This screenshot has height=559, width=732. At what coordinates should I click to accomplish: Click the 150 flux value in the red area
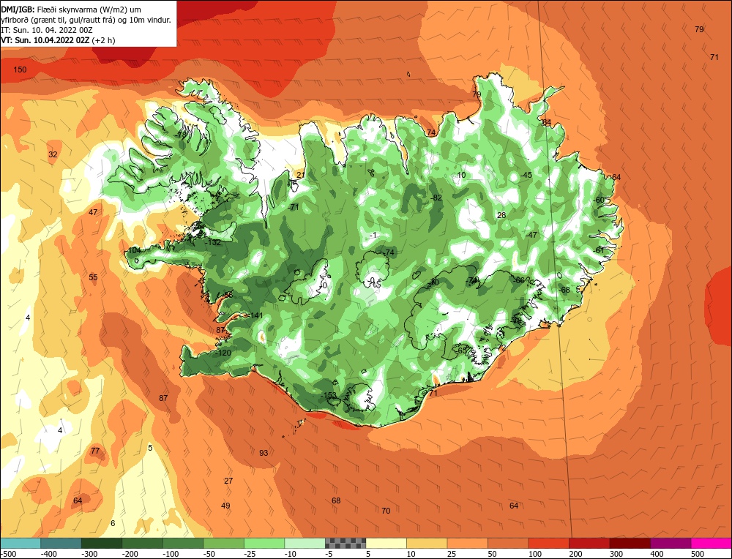click(x=20, y=70)
